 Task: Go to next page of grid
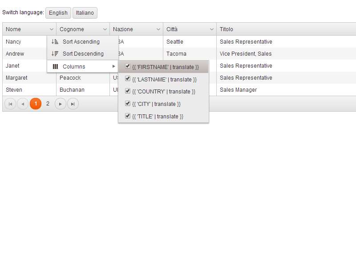point(61,104)
